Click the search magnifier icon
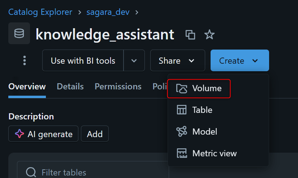298x178 pixels. (x=31, y=172)
